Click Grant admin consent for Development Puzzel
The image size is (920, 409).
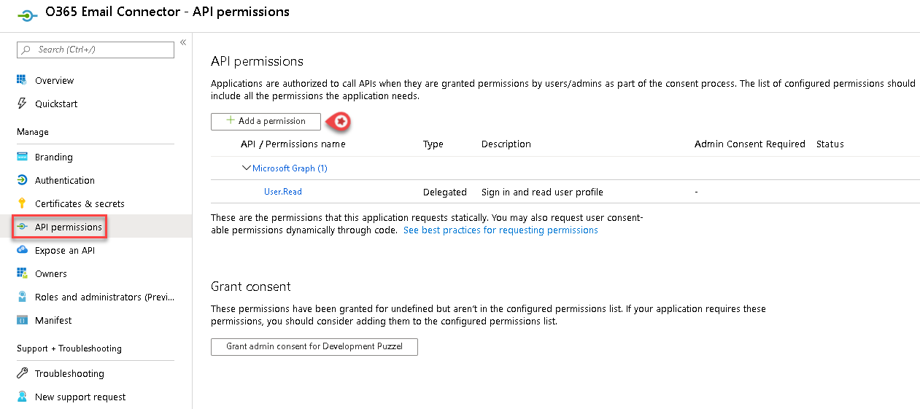click(314, 346)
